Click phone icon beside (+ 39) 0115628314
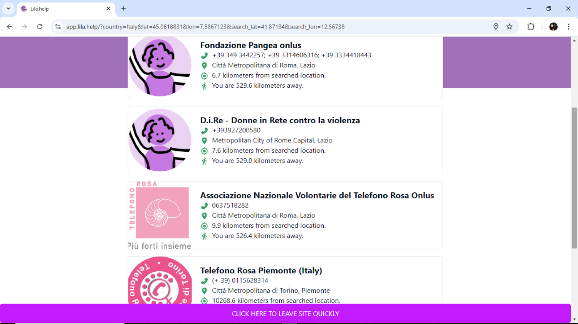The height and width of the screenshot is (324, 578). pos(204,281)
